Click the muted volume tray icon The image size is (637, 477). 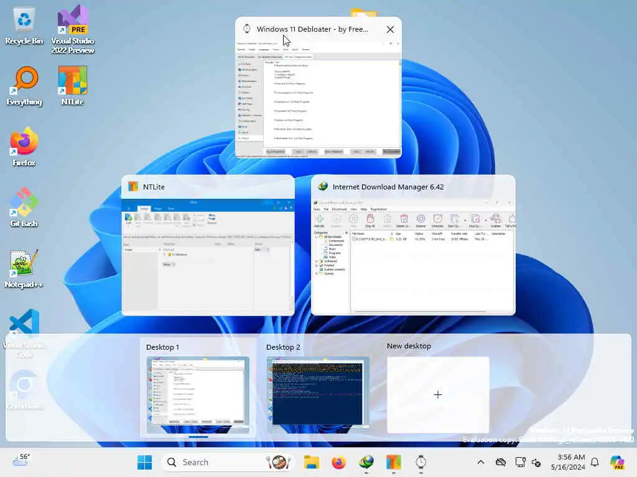click(536, 462)
